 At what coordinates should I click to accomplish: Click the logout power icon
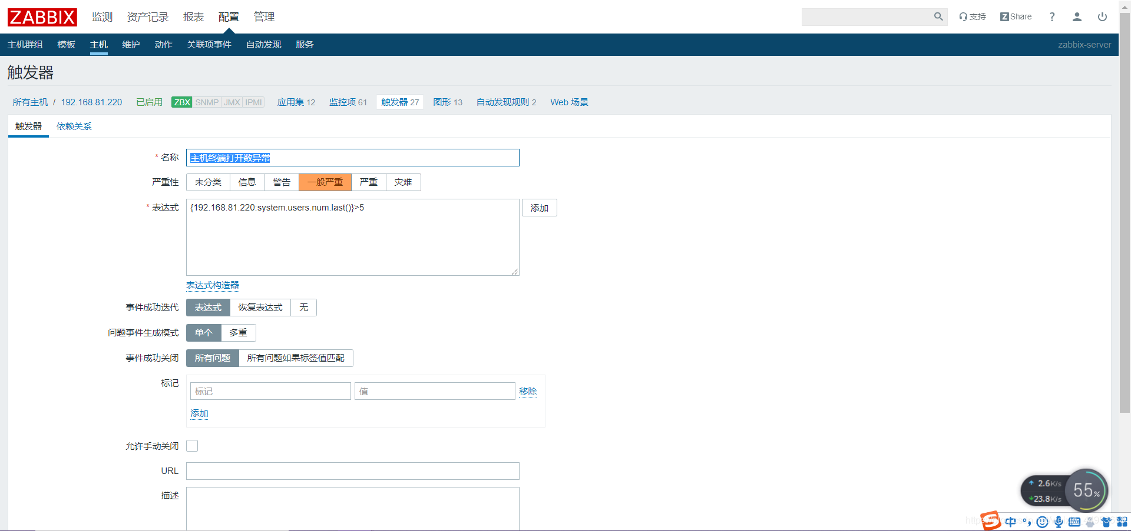(1102, 16)
